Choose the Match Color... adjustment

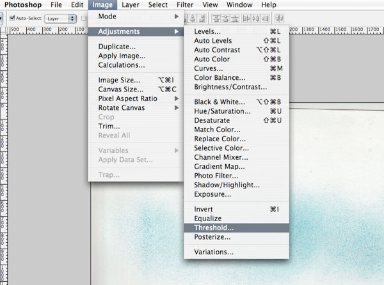pyautogui.click(x=237, y=130)
